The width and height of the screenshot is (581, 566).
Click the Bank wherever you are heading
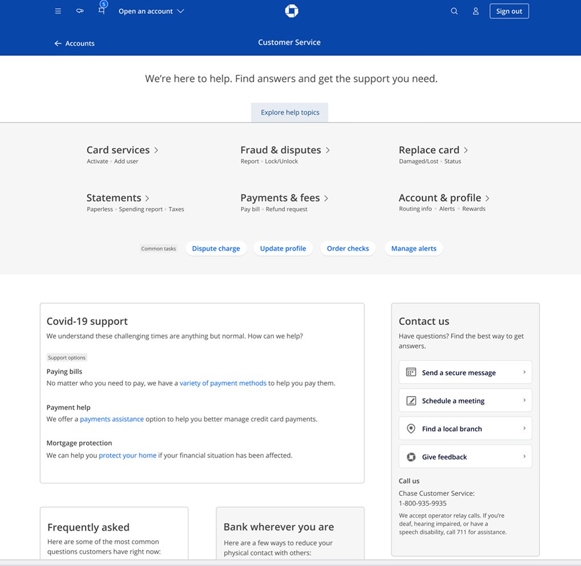[x=279, y=527]
